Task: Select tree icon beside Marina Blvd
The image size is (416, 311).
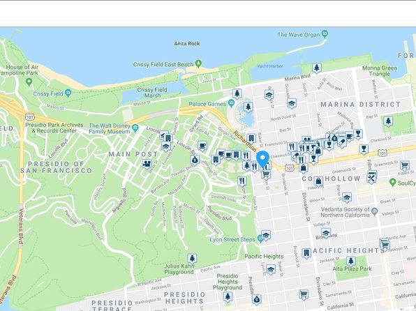Action: pos(316,68)
